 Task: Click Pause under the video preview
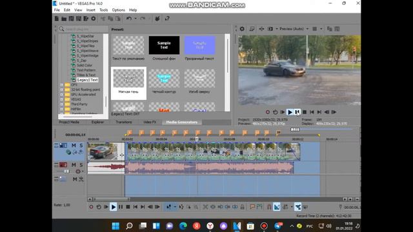(x=297, y=112)
